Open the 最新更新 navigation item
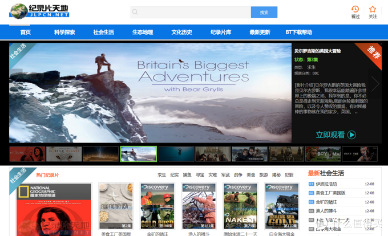The image size is (388, 236). point(260,32)
